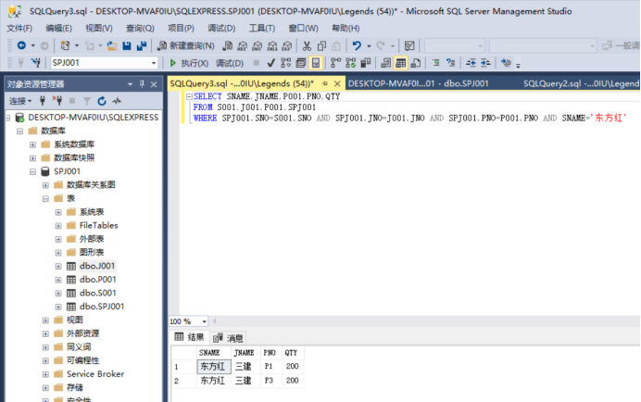Switch output to Results to Grid
The height and width of the screenshot is (402, 641).
pos(400,63)
